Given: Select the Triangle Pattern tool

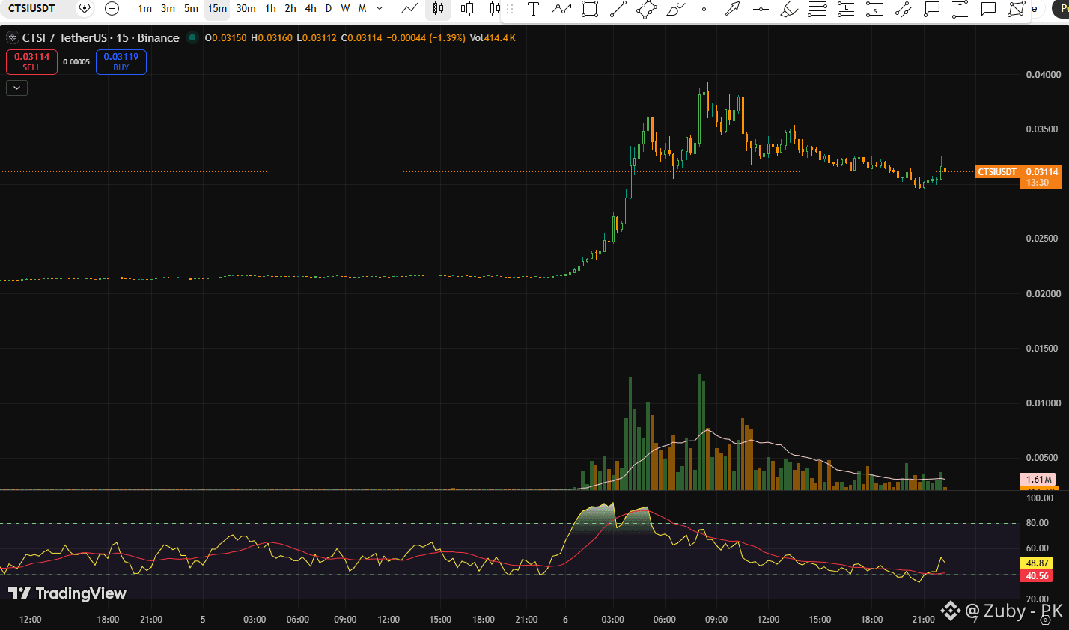Looking at the screenshot, I should (1017, 9).
